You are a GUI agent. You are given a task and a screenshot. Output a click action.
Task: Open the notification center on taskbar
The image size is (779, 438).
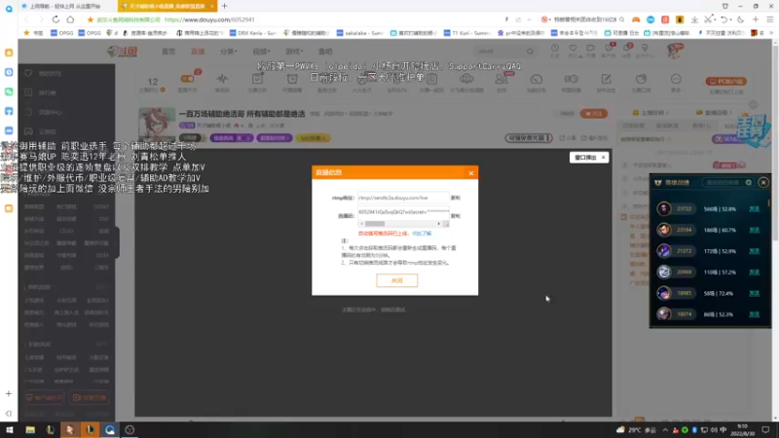click(x=765, y=429)
